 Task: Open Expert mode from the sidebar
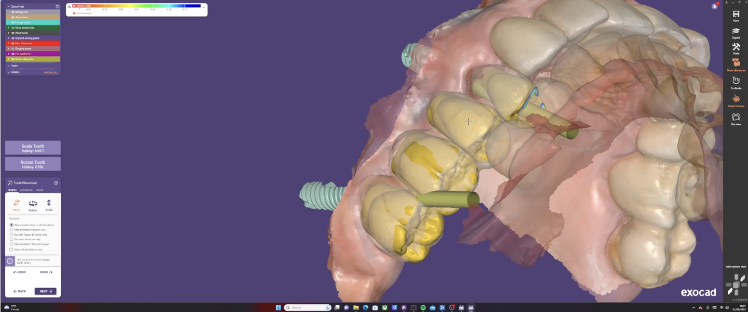tap(736, 32)
